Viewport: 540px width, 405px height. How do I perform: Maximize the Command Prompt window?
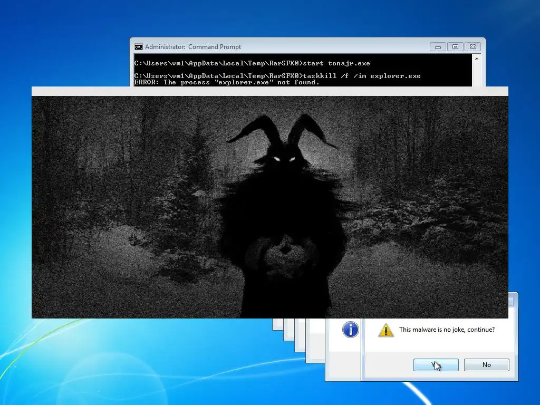pyautogui.click(x=455, y=47)
